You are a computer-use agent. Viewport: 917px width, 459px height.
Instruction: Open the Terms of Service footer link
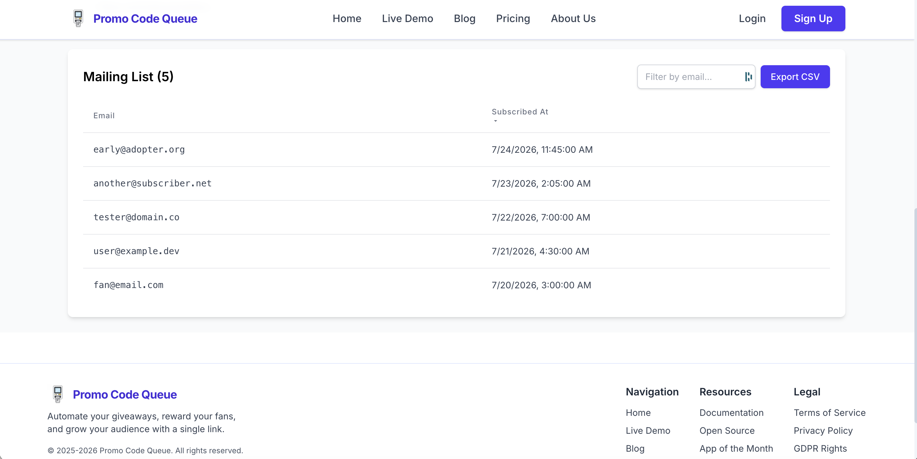[829, 413]
